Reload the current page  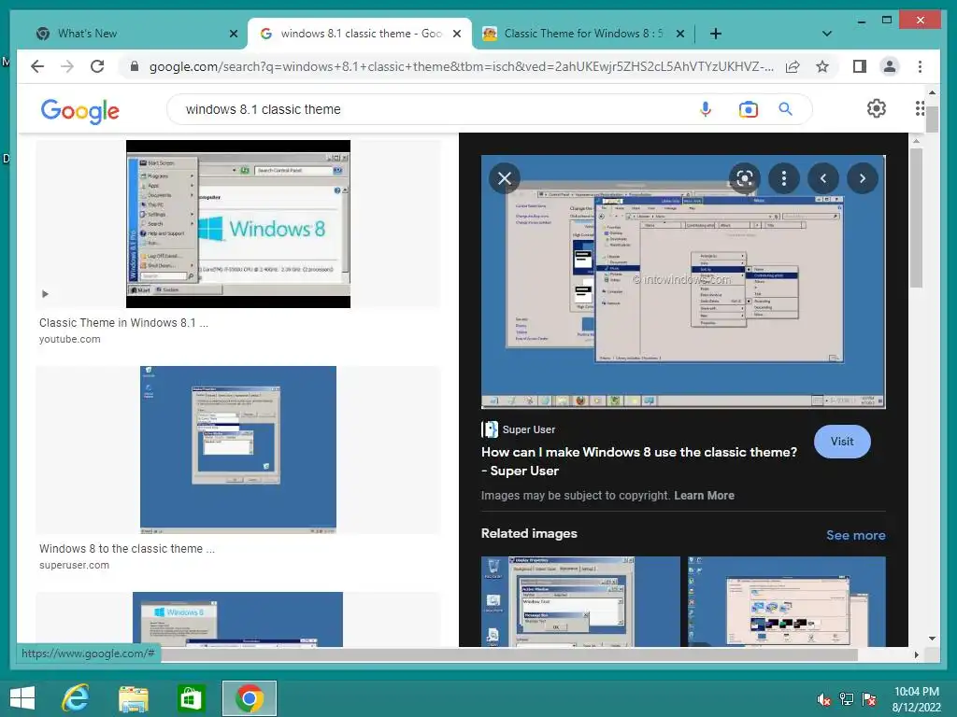pyautogui.click(x=97, y=66)
